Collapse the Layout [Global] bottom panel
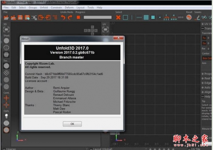Viewport: 213px width, 150px height. (x=91, y=149)
